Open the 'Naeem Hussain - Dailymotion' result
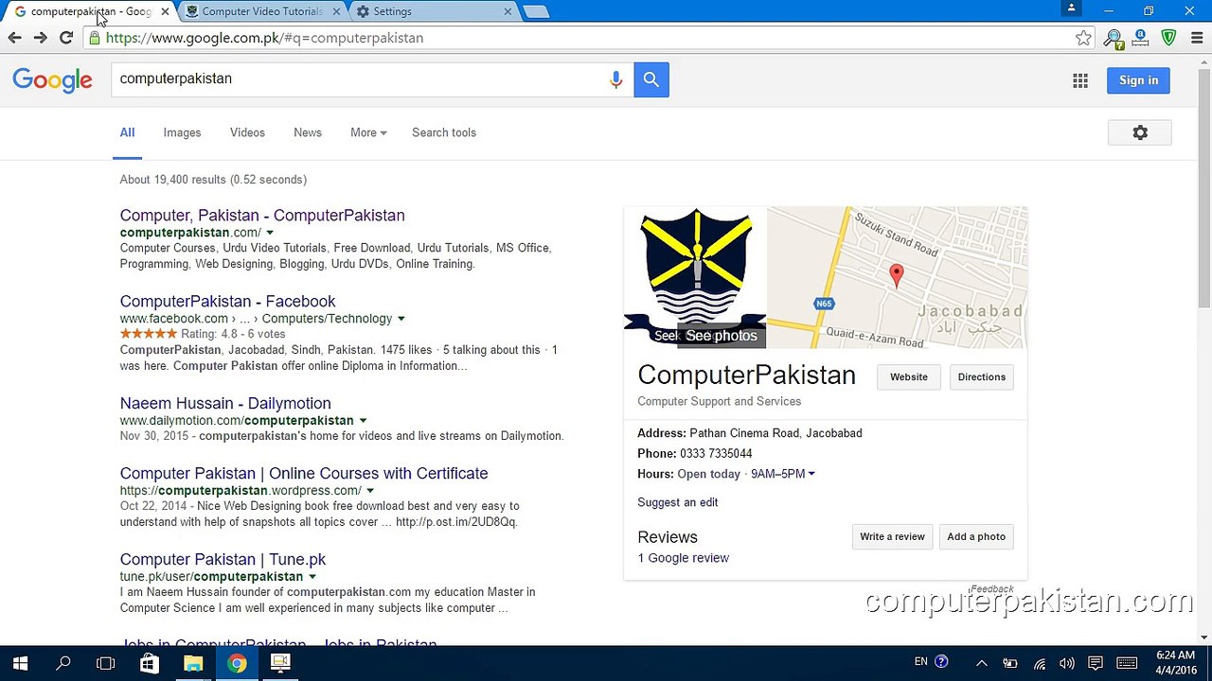1212x681 pixels. coord(225,404)
